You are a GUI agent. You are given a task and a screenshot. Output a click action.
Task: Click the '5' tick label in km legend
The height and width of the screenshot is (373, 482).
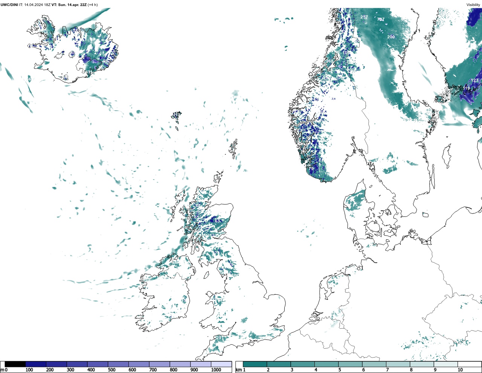[x=340, y=370]
